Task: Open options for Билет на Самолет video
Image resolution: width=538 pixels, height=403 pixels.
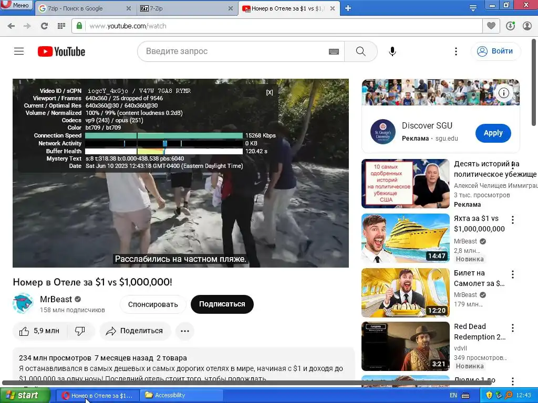Action: point(513,274)
